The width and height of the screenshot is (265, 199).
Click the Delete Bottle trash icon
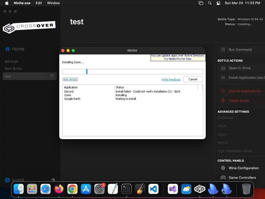point(223,101)
